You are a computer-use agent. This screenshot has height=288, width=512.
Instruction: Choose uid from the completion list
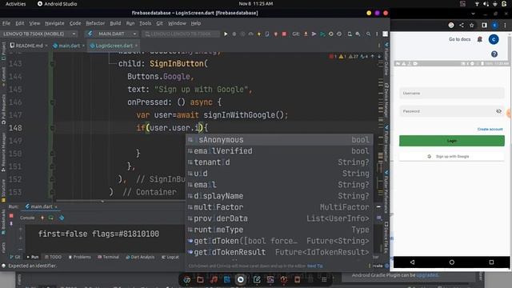pos(279,174)
